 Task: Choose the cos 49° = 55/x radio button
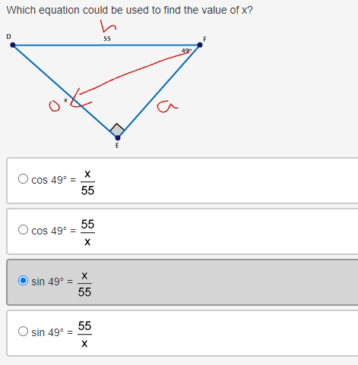tap(23, 230)
